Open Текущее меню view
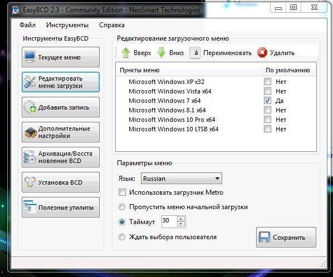 (x=61, y=57)
